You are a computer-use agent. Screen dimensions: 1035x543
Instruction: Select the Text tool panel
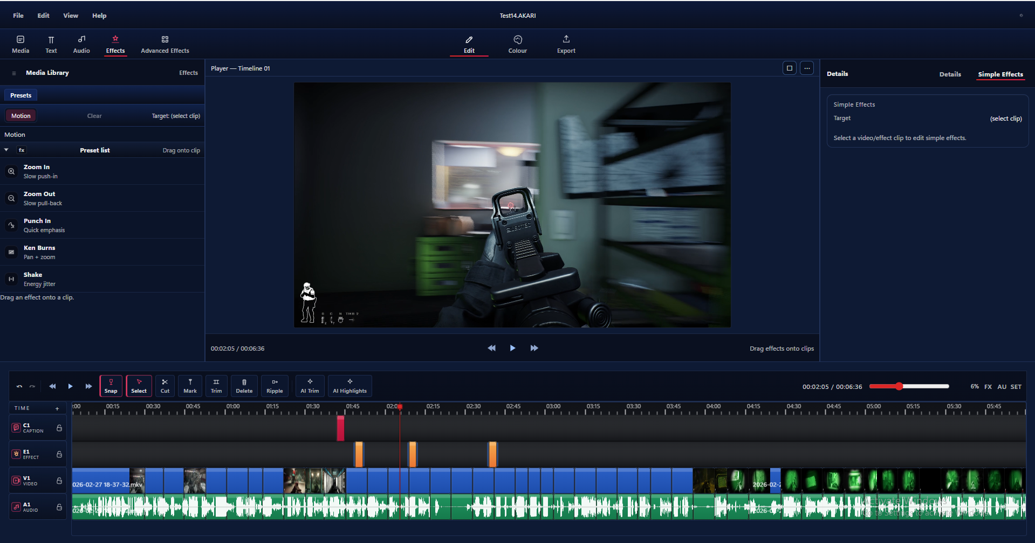(51, 43)
